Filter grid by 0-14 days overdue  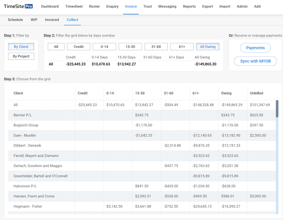tap(104, 47)
